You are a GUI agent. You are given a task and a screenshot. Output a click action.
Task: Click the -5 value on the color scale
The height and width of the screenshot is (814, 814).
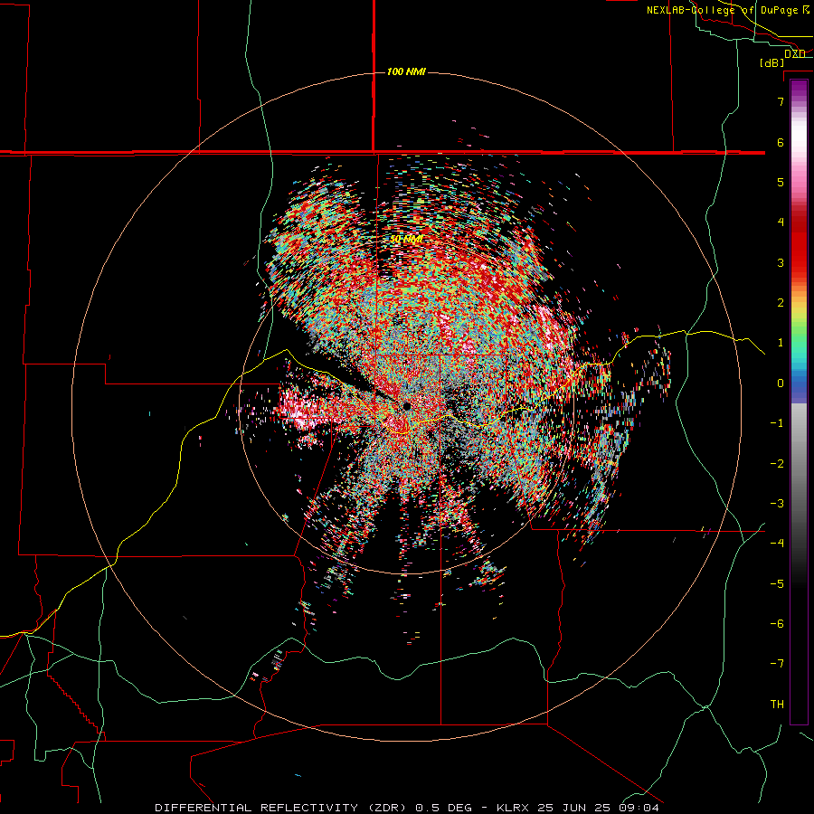tap(777, 584)
